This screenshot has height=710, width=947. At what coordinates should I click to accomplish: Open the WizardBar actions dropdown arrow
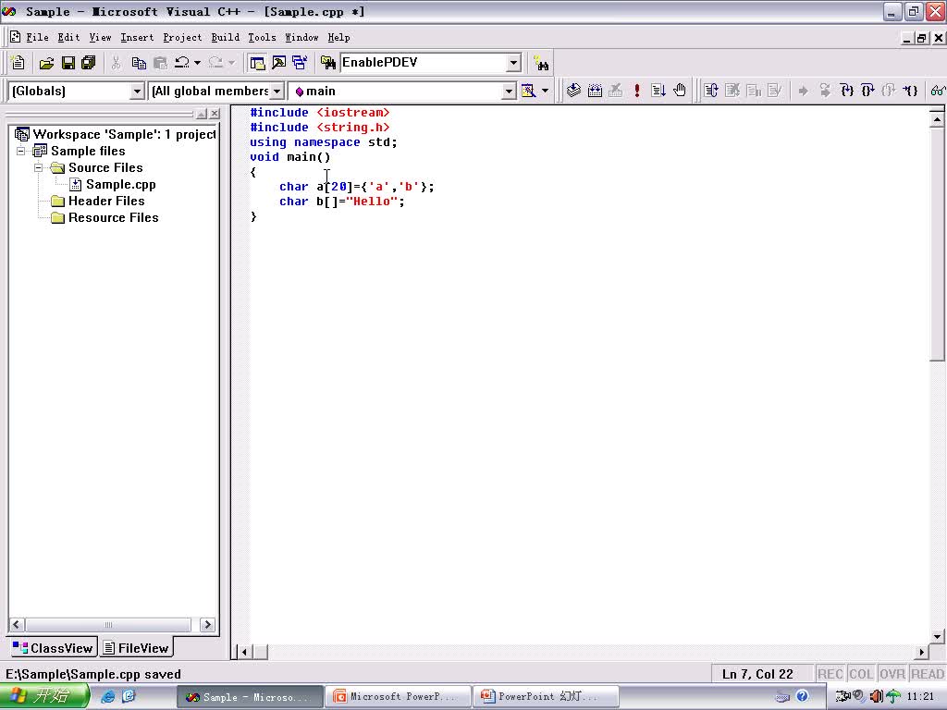[545, 92]
